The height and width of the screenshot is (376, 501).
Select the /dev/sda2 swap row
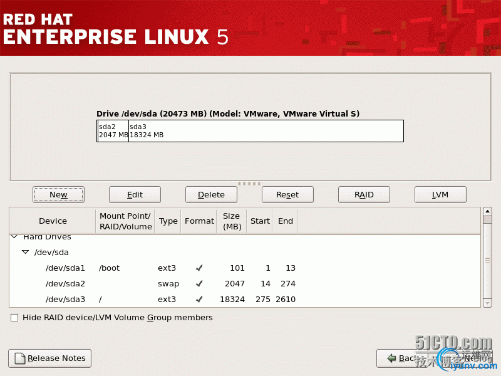coord(245,284)
